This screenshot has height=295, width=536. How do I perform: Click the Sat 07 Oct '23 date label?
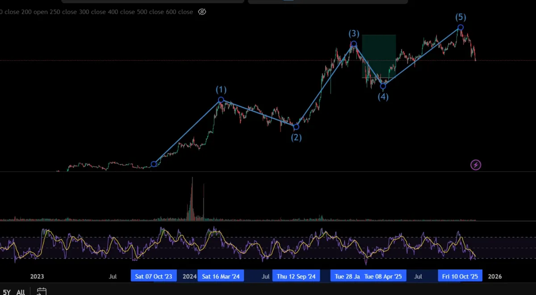point(154,276)
